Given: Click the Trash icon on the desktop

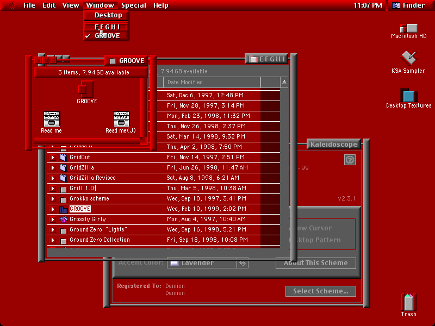Looking at the screenshot, I should point(408,302).
